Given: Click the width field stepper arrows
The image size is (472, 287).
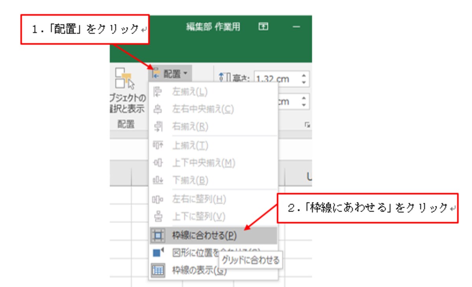Looking at the screenshot, I should 303,102.
